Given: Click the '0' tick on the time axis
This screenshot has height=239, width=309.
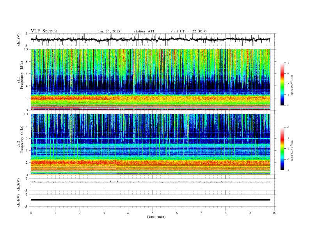Looking at the screenshot, I should [x=31, y=213].
